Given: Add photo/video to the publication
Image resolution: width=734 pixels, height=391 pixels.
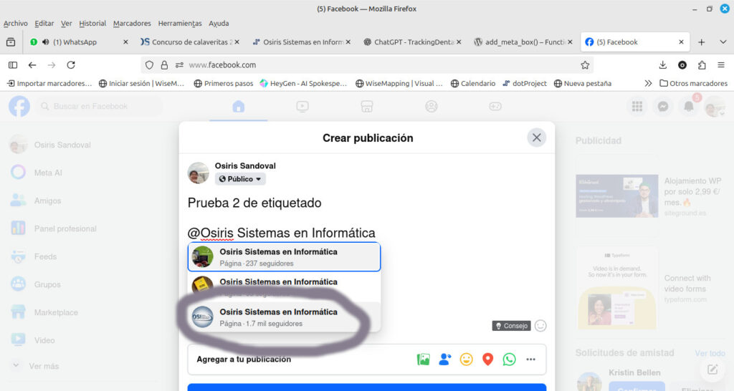Looking at the screenshot, I should pos(423,359).
